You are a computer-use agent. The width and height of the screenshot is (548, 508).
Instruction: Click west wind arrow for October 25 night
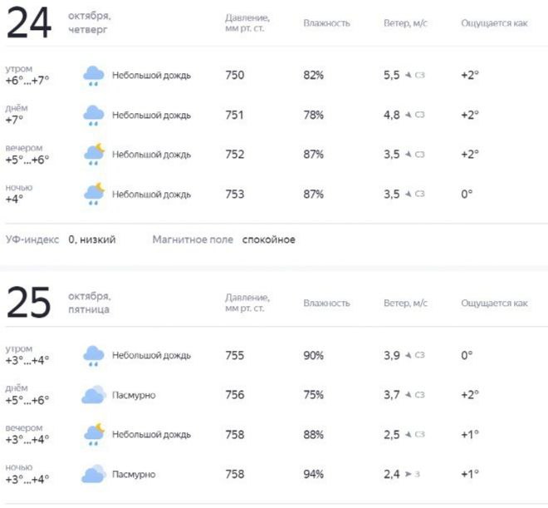(409, 475)
